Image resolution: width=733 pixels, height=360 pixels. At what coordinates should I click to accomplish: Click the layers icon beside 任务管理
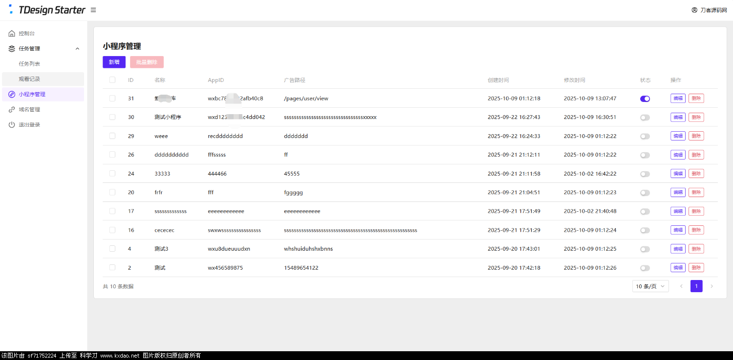[12, 49]
